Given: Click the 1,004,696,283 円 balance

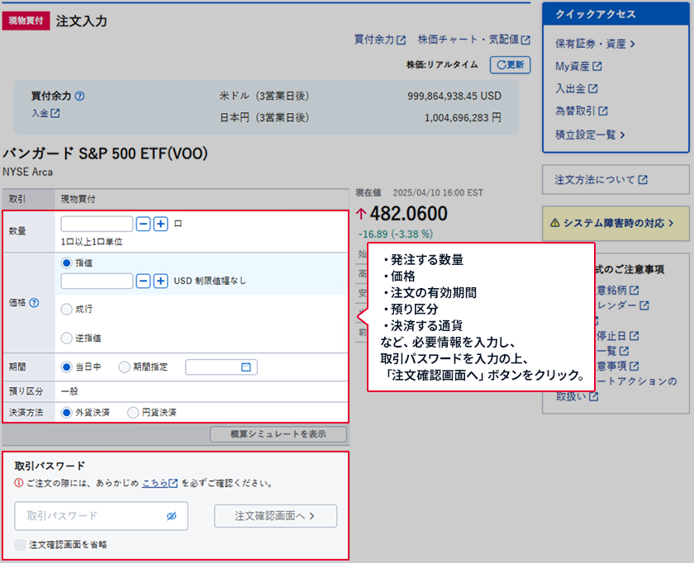Looking at the screenshot, I should tap(463, 118).
